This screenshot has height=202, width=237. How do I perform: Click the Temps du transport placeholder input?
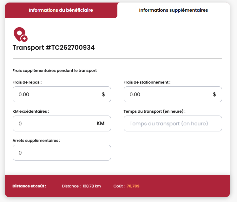(x=173, y=123)
